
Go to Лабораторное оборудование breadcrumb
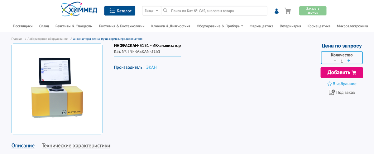pos(47,39)
